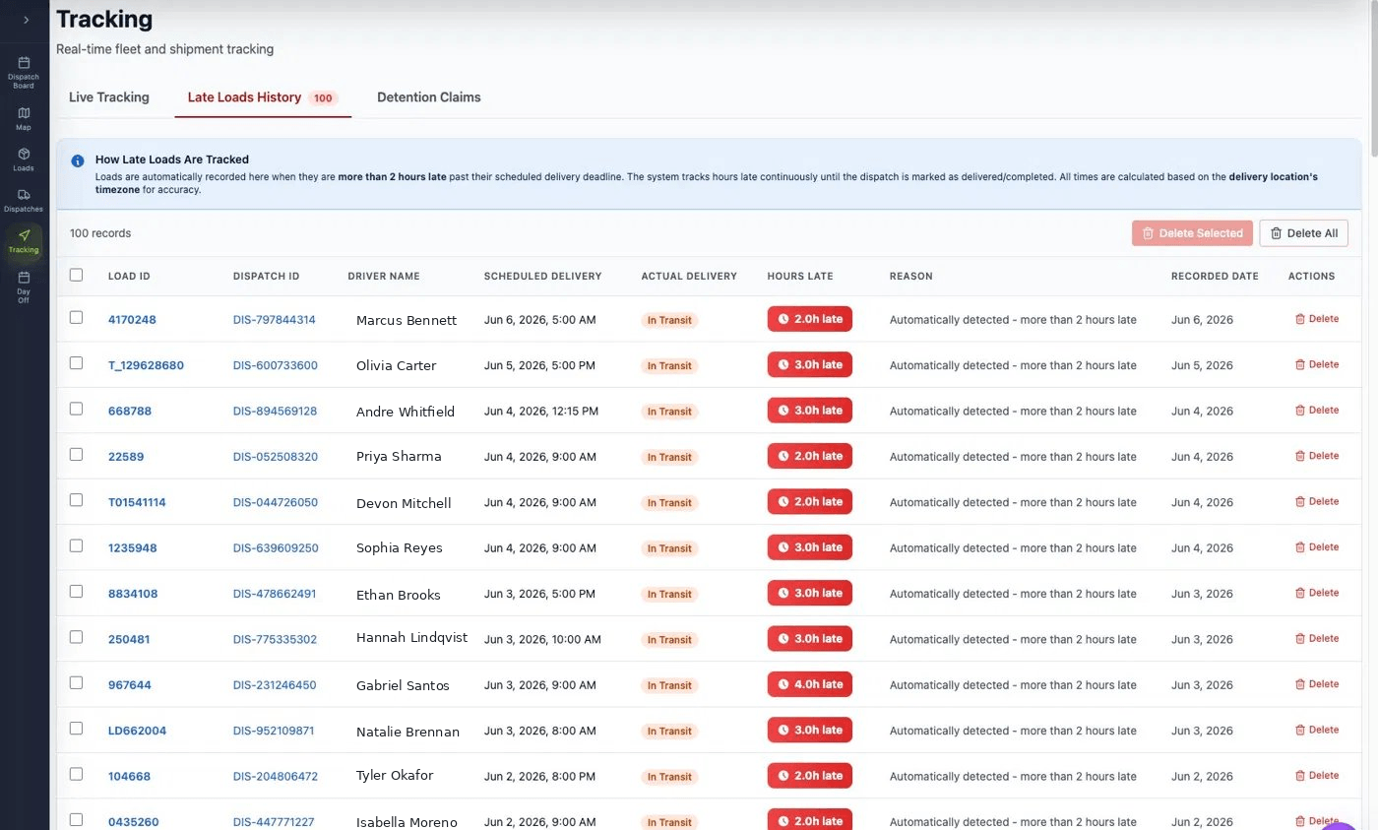Delete Natalie Brennan's late load record
Viewport: 1378px width, 830px height.
1317,730
